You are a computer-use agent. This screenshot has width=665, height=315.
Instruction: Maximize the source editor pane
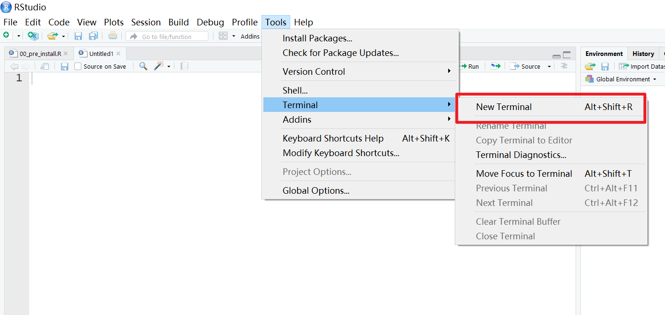(567, 55)
